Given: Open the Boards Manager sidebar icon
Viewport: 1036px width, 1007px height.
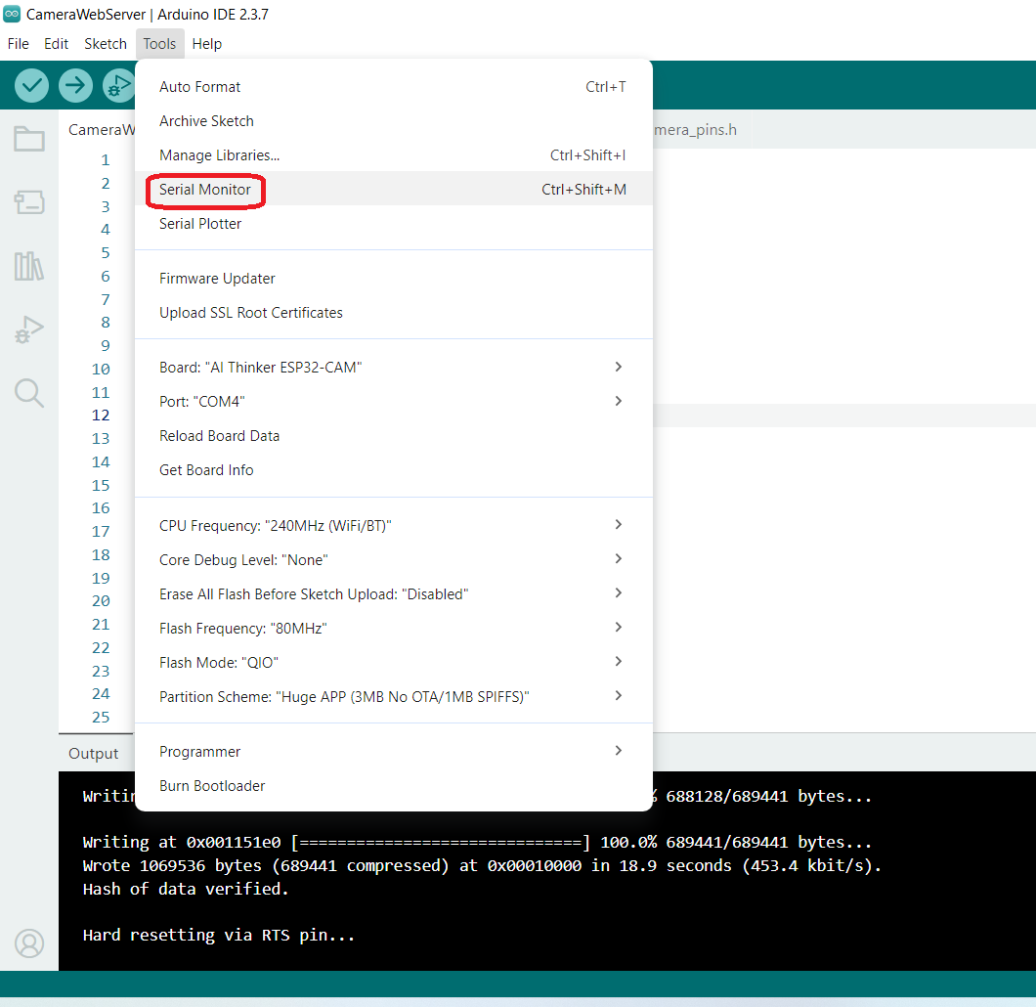Looking at the screenshot, I should pos(29,201).
